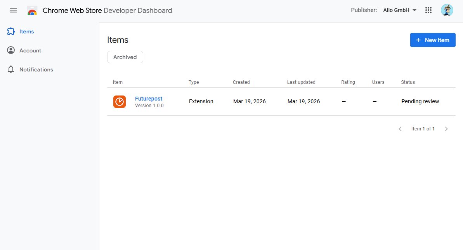Click the Created column header
This screenshot has height=250, width=463.
pyautogui.click(x=241, y=82)
